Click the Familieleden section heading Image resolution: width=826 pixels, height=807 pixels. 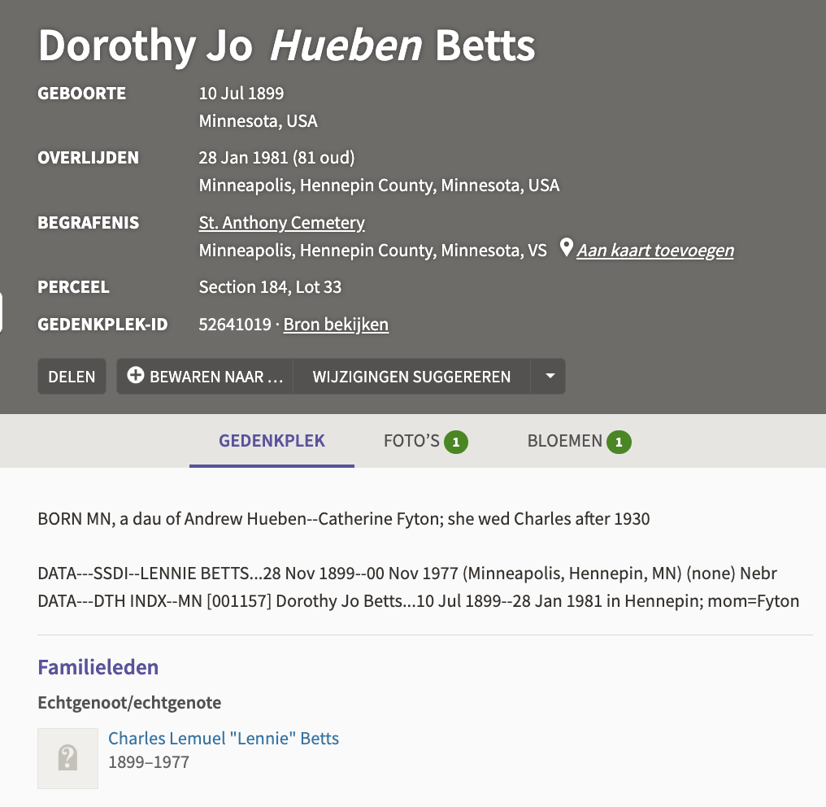98,667
